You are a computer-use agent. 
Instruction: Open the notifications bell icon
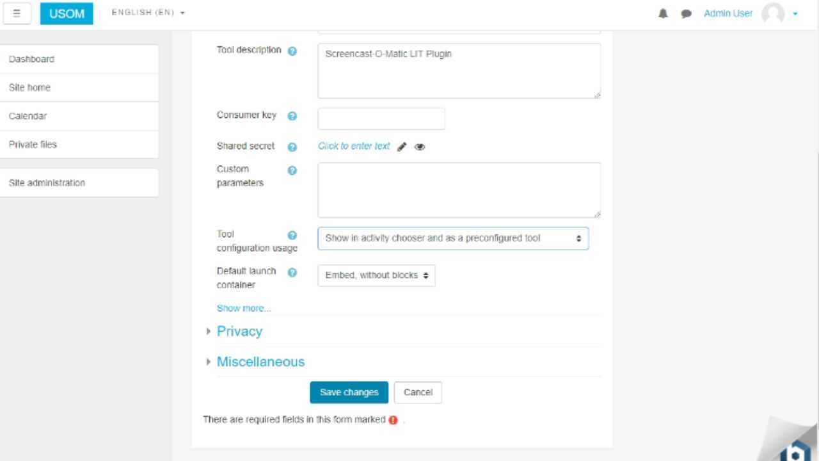point(664,13)
